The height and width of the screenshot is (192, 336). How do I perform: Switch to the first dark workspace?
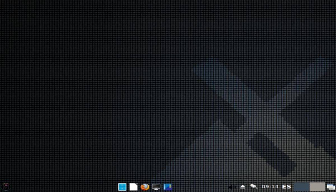point(301,187)
